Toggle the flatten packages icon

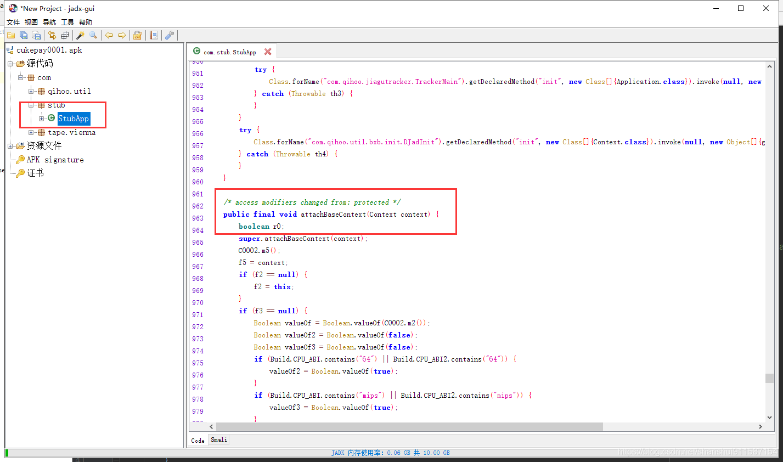tap(65, 35)
